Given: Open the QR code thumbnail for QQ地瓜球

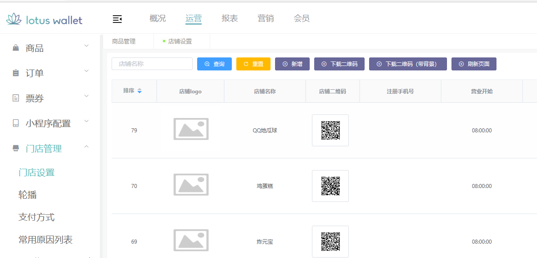Looking at the screenshot, I should (330, 130).
